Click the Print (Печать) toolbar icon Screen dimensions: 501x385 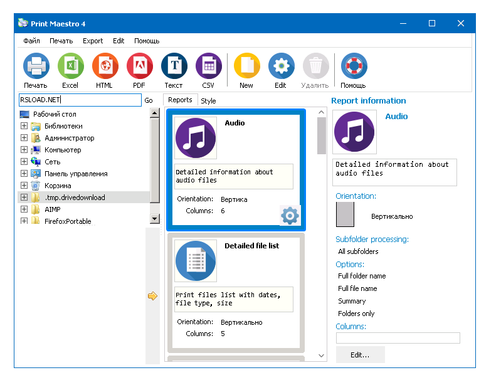tap(36, 66)
